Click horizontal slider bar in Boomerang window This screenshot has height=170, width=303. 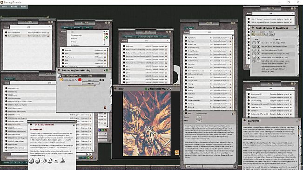[x=82, y=86]
